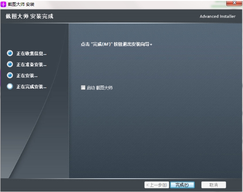
Task: Cancel the installer with 取消 button
Action: click(x=213, y=185)
